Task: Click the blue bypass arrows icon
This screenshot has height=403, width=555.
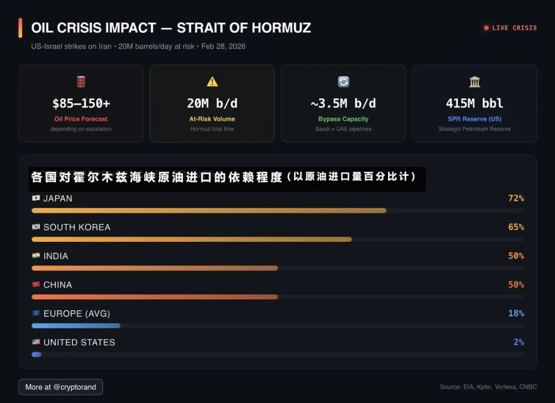Action: tap(344, 82)
